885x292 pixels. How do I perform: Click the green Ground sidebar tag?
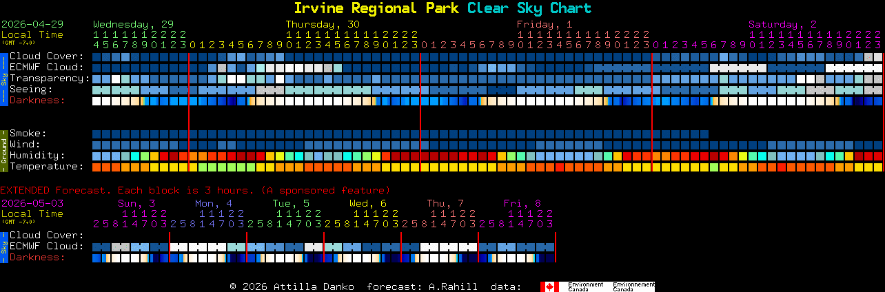click(x=4, y=150)
